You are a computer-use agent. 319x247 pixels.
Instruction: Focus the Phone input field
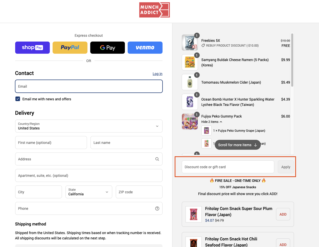pos(89,208)
